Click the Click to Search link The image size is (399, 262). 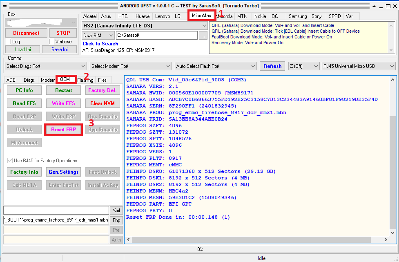[100, 44]
